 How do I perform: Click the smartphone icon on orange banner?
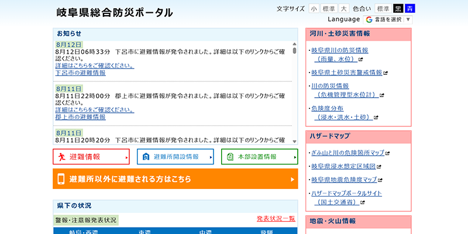(61, 179)
